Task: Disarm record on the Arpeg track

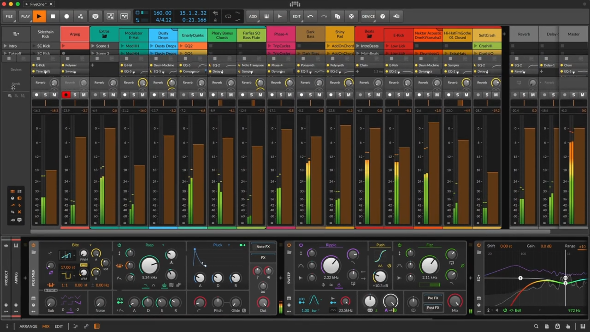Action: 66,95
